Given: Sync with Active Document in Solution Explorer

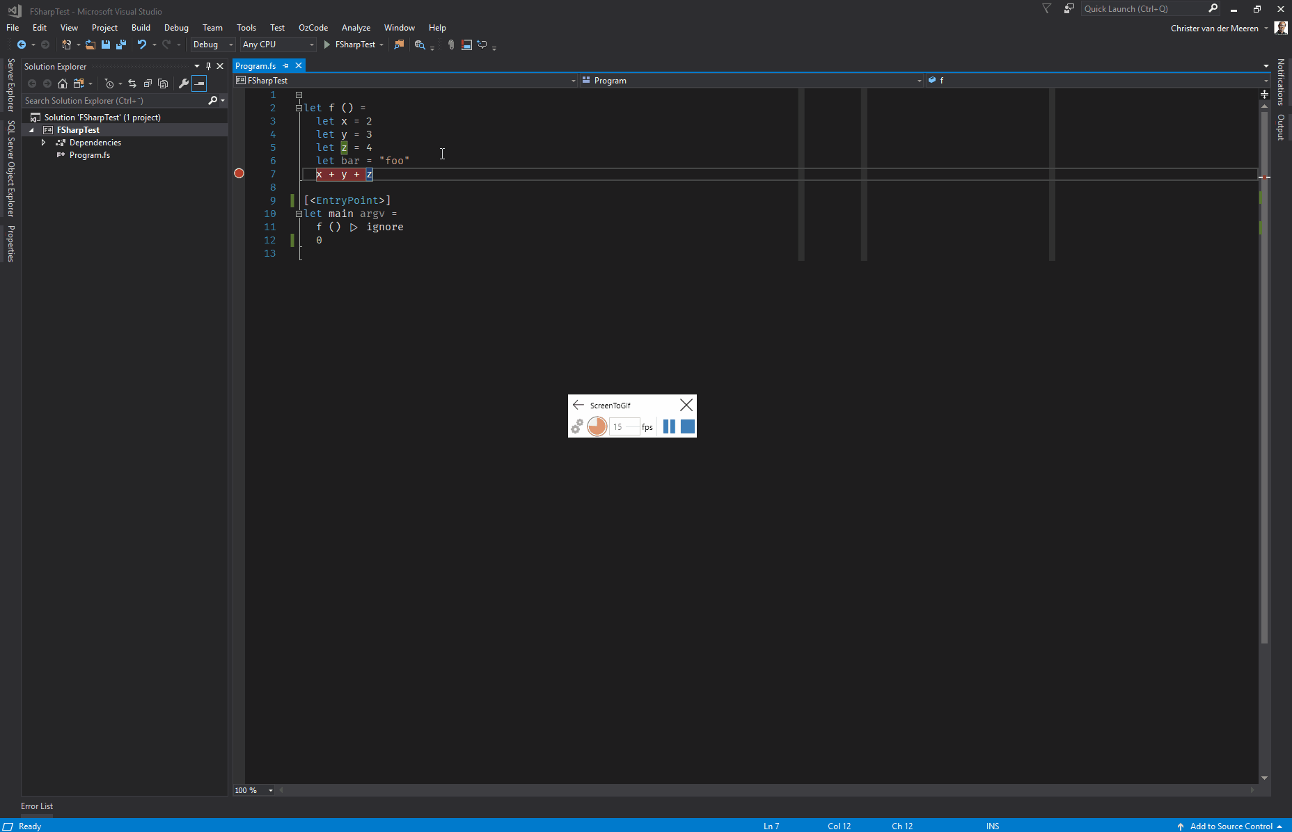Looking at the screenshot, I should pyautogui.click(x=132, y=83).
